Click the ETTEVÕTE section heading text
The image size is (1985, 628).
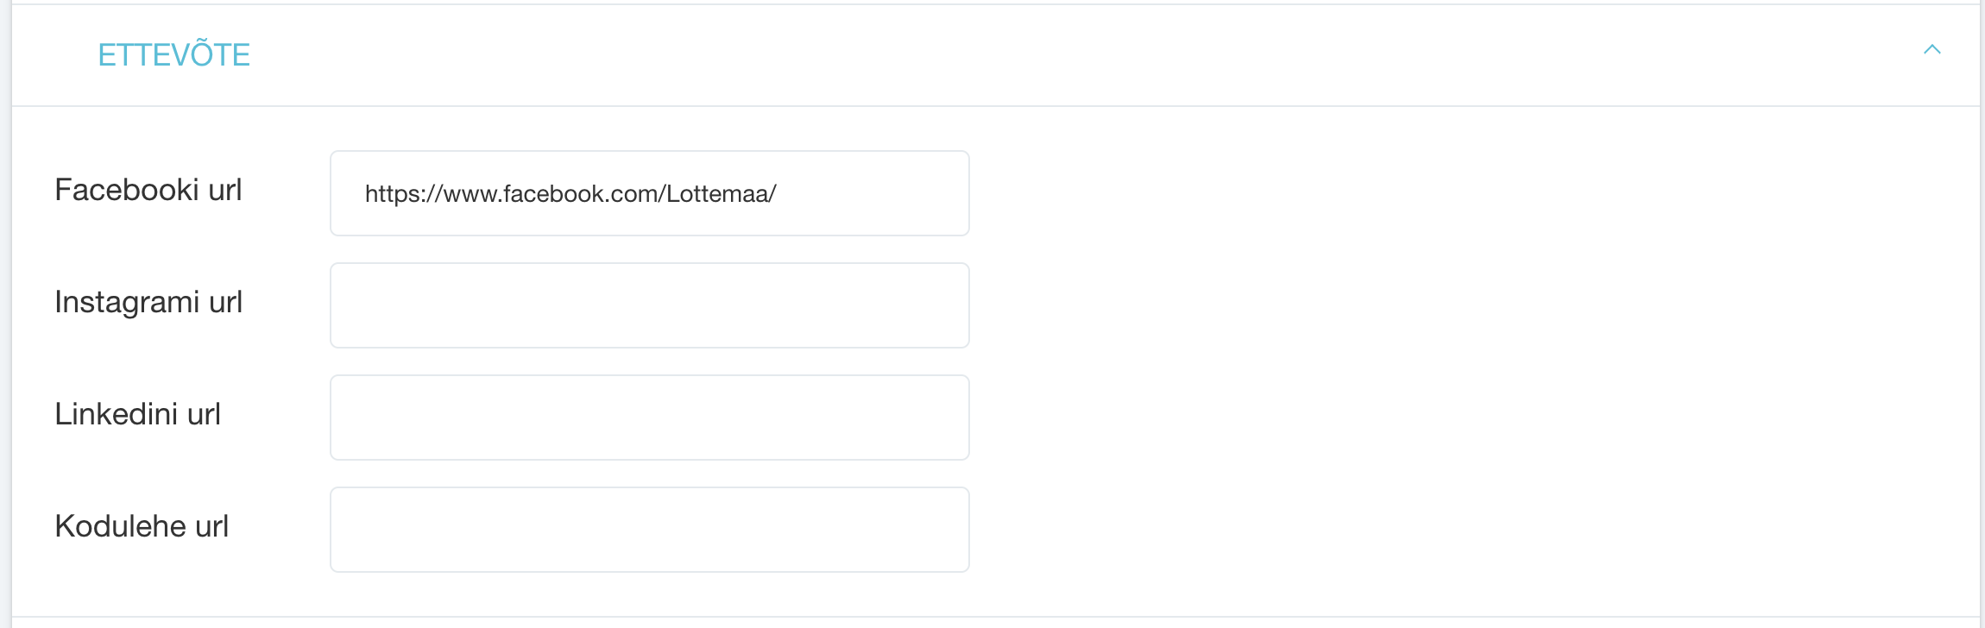173,55
